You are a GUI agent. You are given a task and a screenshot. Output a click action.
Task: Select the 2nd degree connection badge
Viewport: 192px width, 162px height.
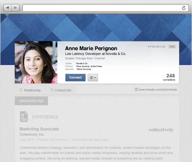click(x=172, y=47)
